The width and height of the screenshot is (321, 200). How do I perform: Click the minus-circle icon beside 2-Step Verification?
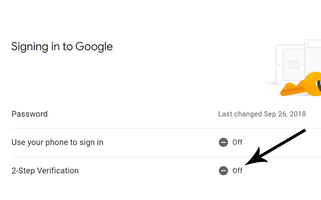coord(223,171)
